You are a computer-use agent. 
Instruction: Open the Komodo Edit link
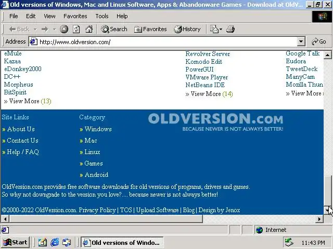pyautogui.click(x=203, y=62)
